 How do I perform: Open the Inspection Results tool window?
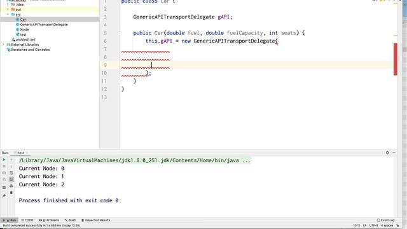click(95, 220)
